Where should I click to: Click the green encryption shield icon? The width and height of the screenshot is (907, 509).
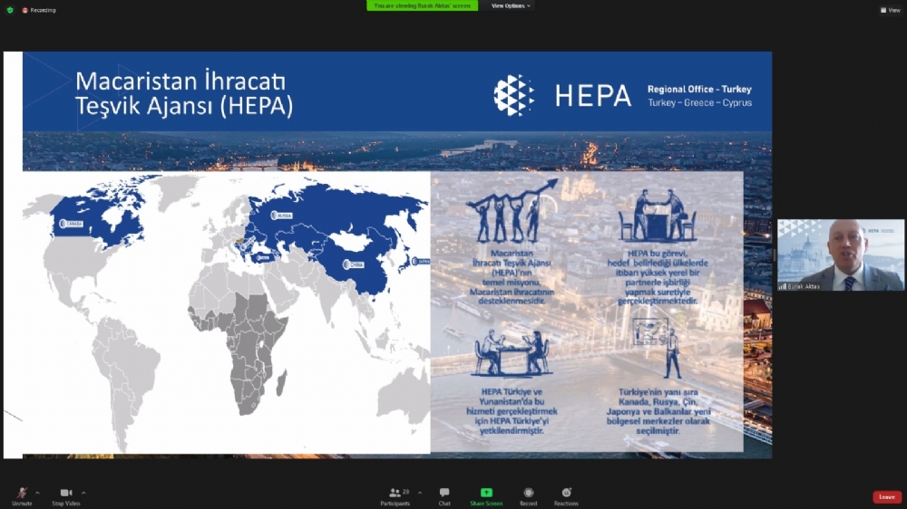tap(10, 10)
